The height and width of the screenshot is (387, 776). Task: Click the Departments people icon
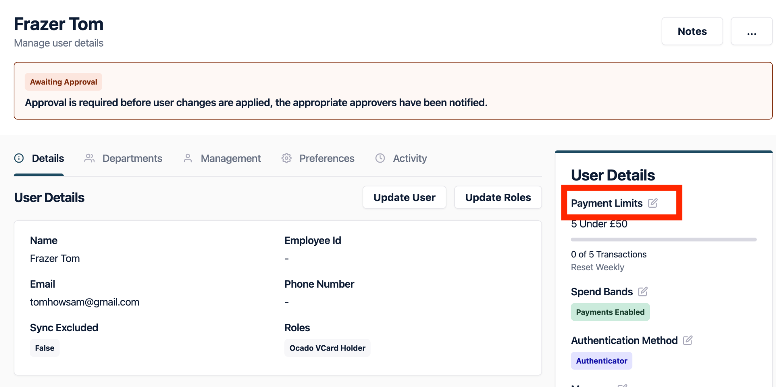89,158
